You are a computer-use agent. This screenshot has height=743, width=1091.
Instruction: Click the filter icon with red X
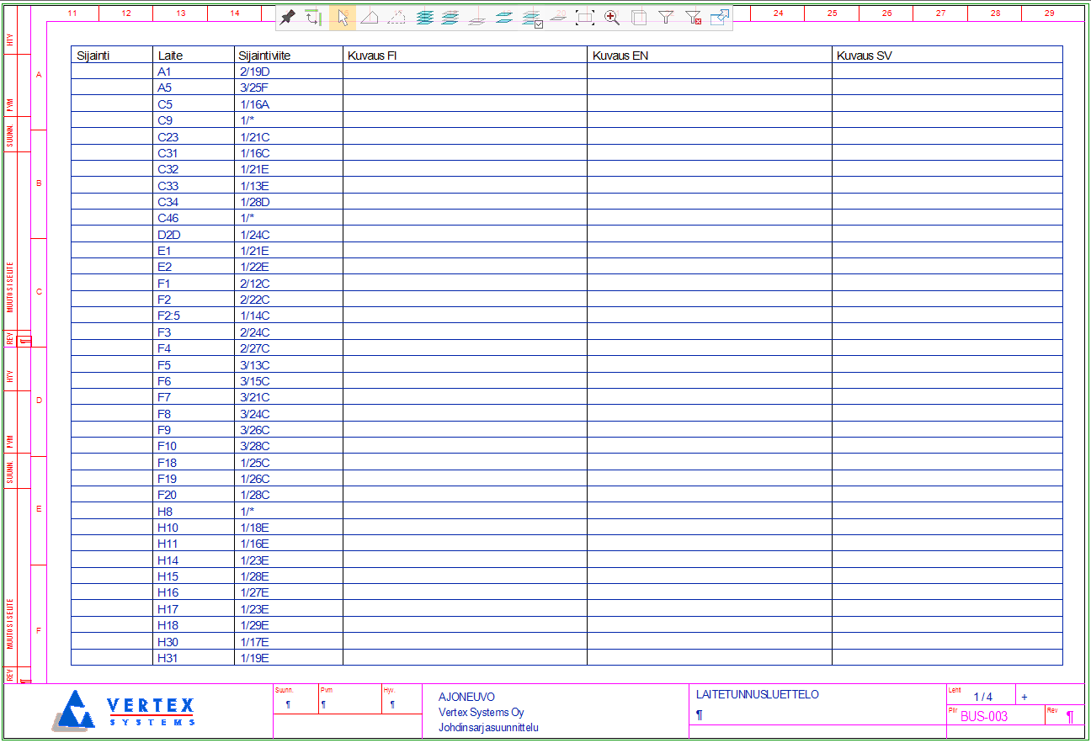693,17
